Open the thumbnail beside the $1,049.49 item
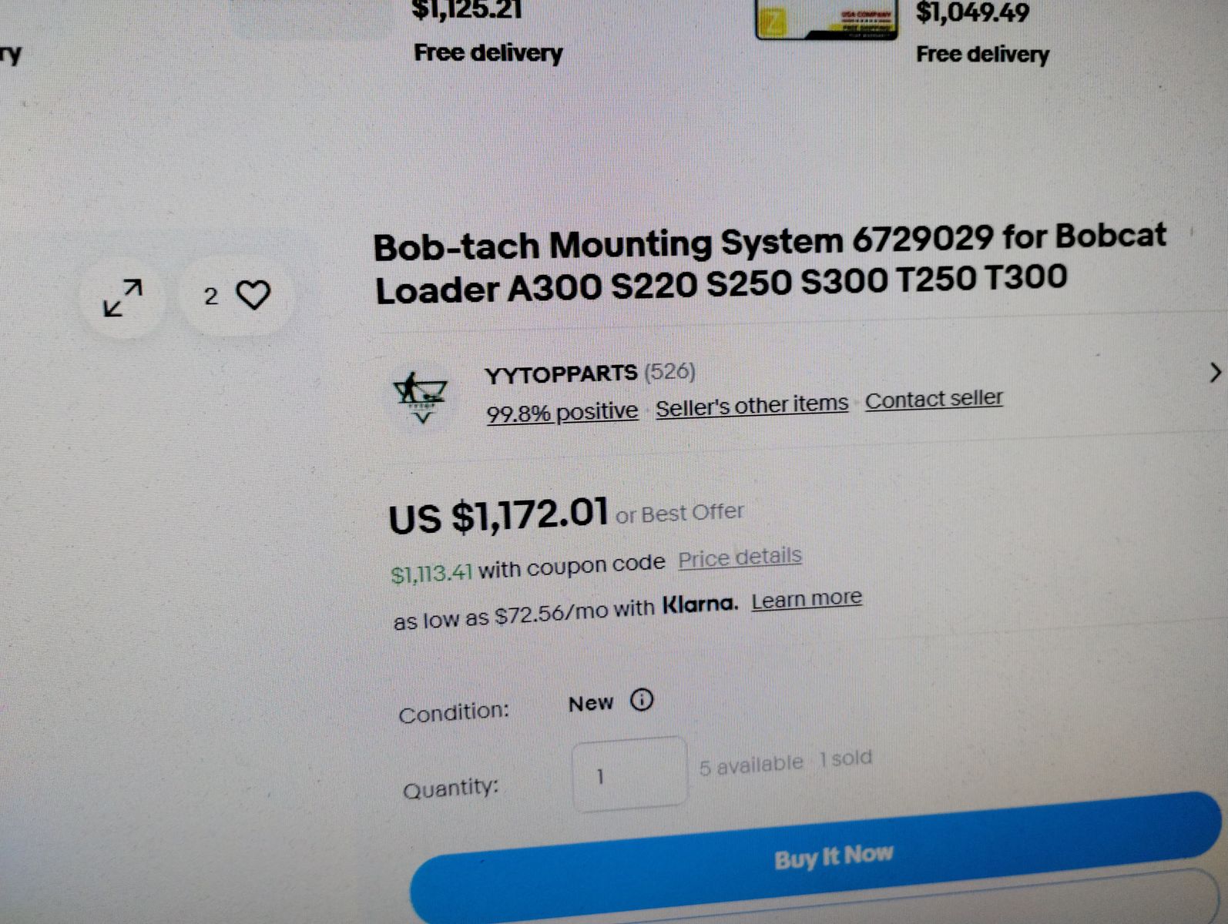 [x=826, y=18]
